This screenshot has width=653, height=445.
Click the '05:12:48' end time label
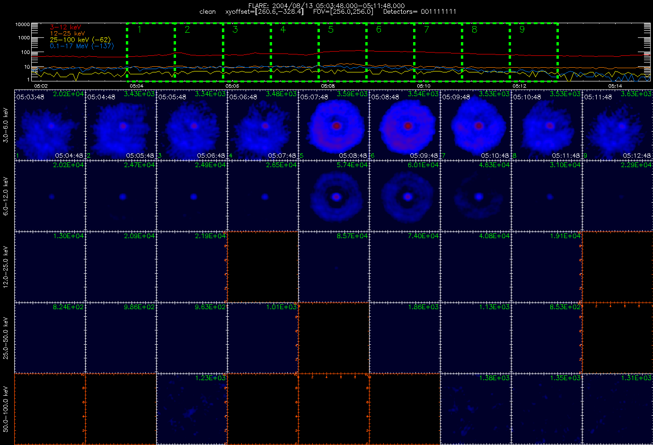click(637, 155)
